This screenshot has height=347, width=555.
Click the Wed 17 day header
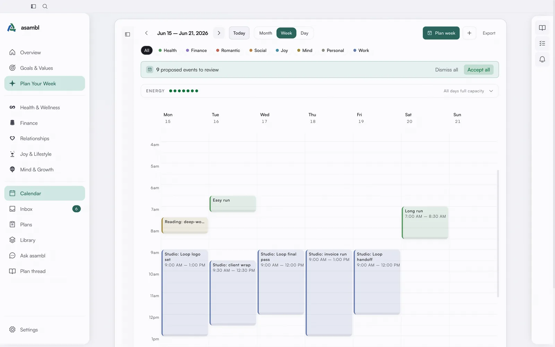(x=265, y=118)
